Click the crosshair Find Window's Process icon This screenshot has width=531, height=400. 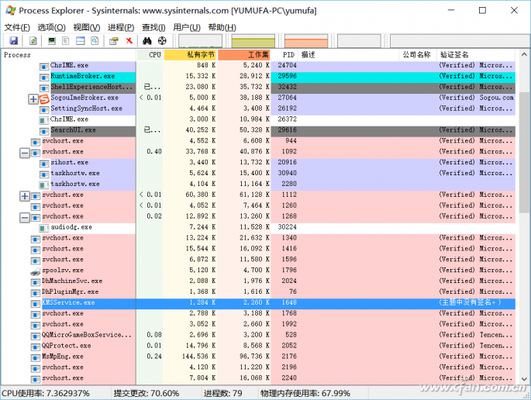click(162, 41)
